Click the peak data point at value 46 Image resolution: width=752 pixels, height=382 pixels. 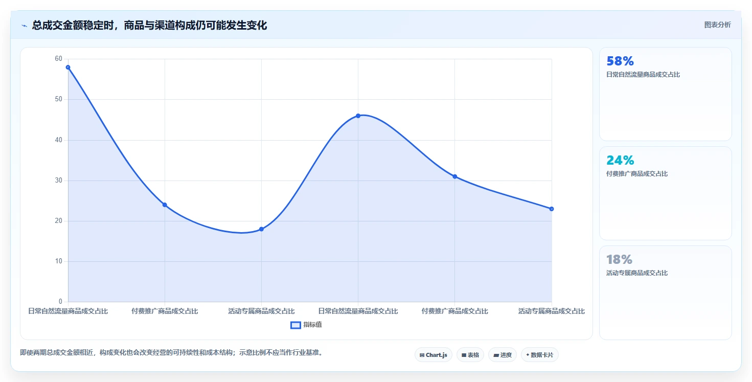click(358, 116)
